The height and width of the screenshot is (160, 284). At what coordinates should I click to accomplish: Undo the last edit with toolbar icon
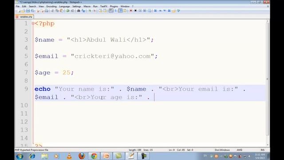[68, 11]
